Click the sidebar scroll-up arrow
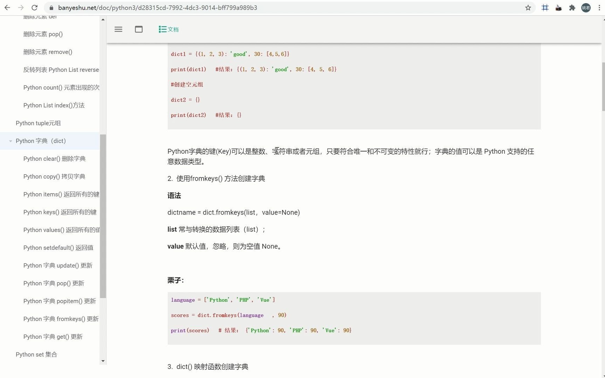This screenshot has height=378, width=605. 103,19
